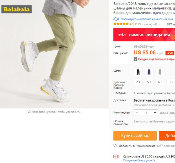Click the Купить сейчас button
Image resolution: width=175 pixels, height=163 pixels.
(135, 136)
